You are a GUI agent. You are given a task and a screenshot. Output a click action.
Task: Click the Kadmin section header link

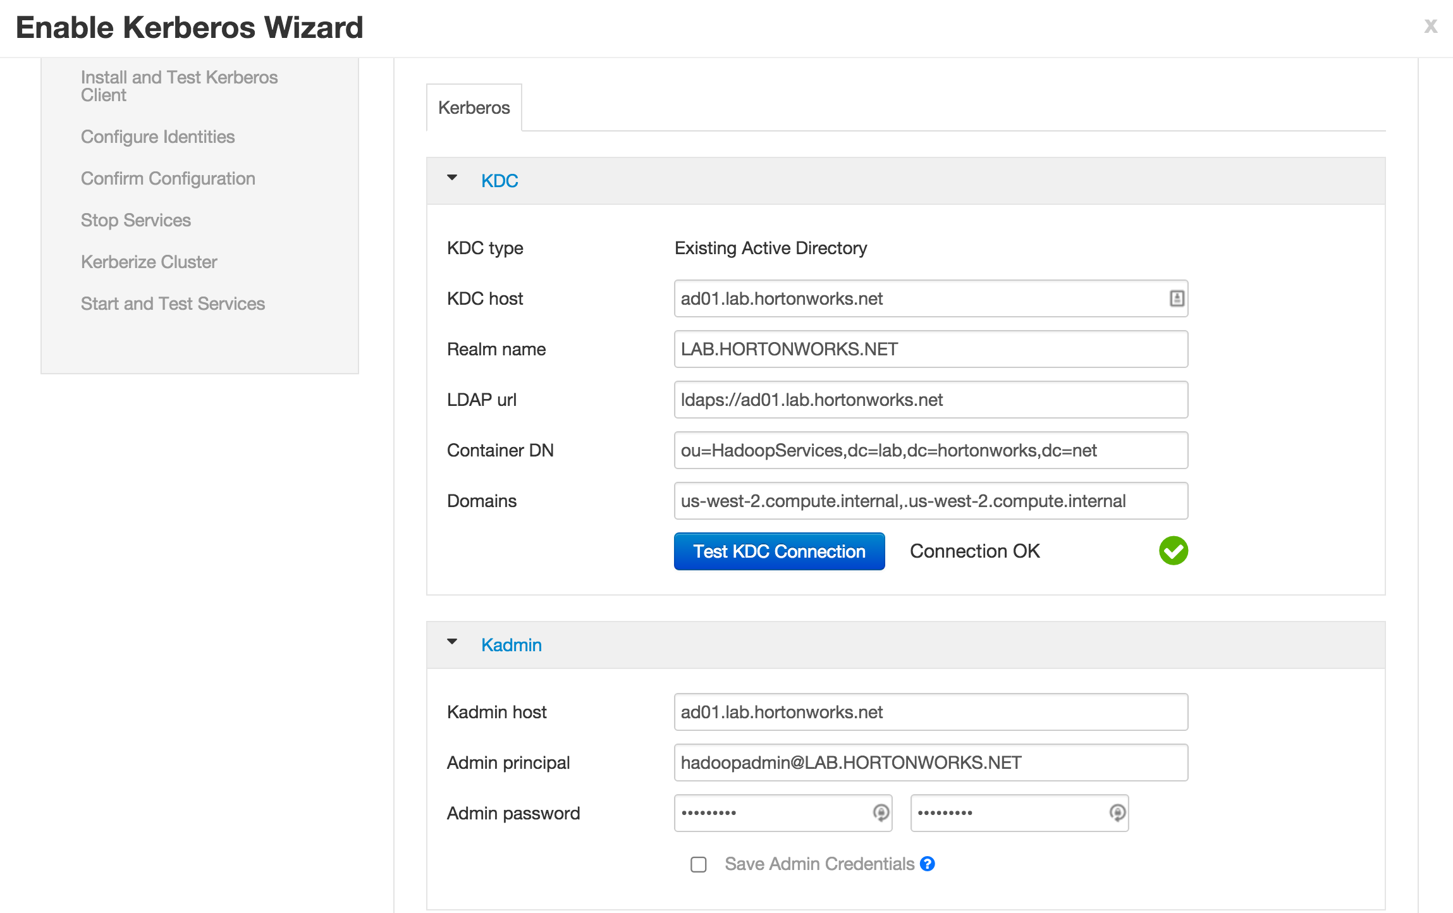[x=511, y=645]
